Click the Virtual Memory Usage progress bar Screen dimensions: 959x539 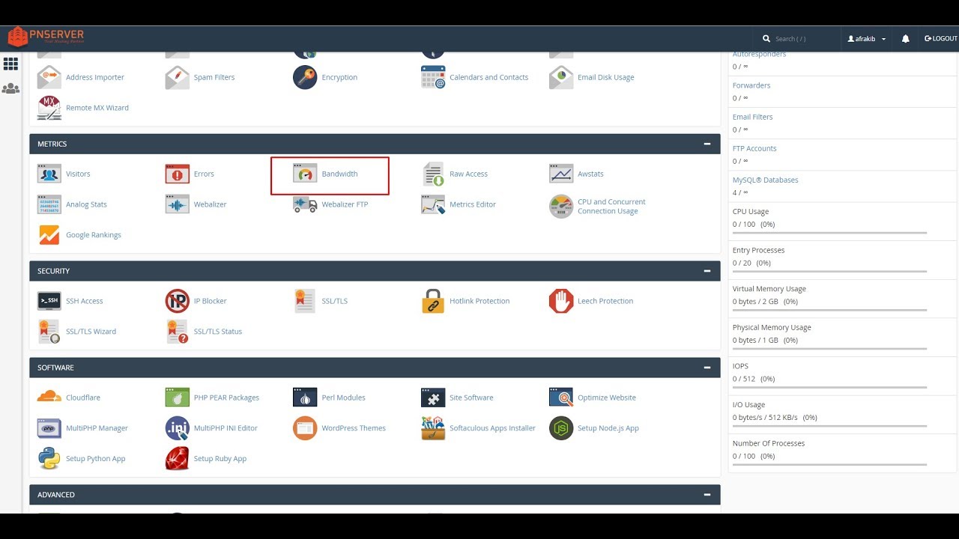coord(829,311)
